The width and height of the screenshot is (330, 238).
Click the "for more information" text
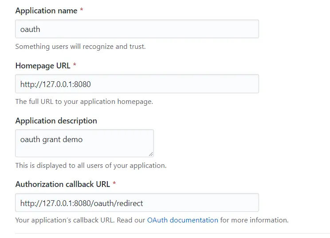click(254, 220)
